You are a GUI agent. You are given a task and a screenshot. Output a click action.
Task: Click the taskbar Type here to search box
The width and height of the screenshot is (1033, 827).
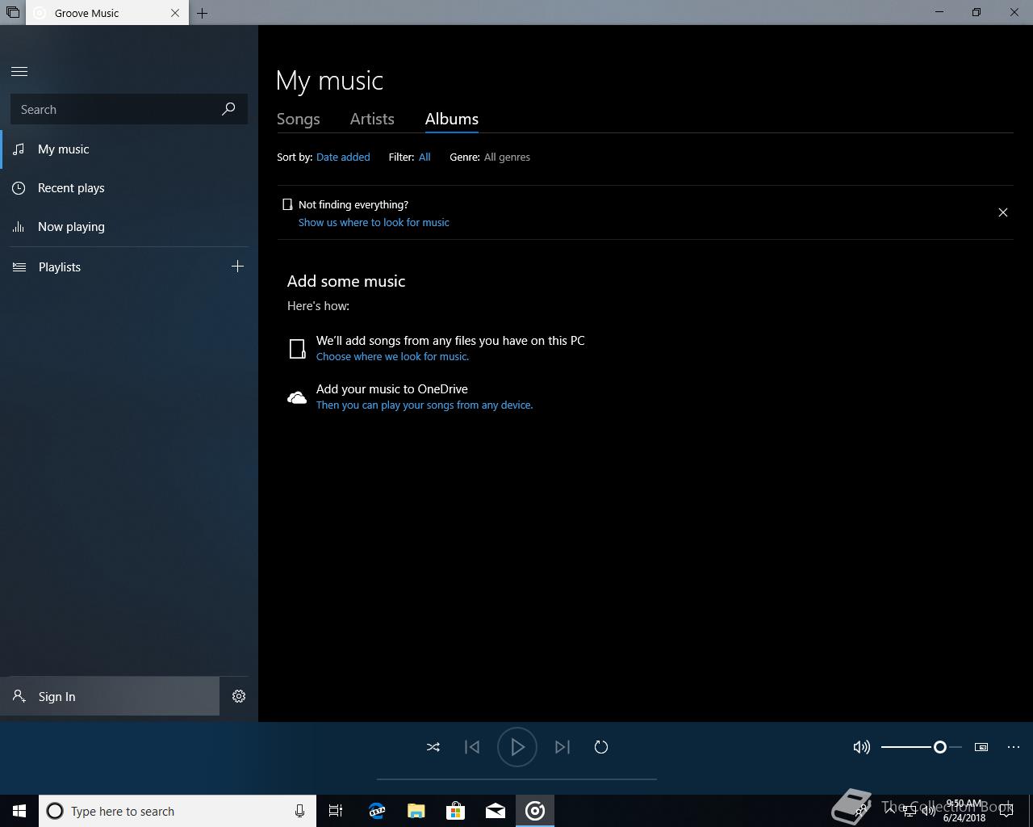click(x=178, y=811)
